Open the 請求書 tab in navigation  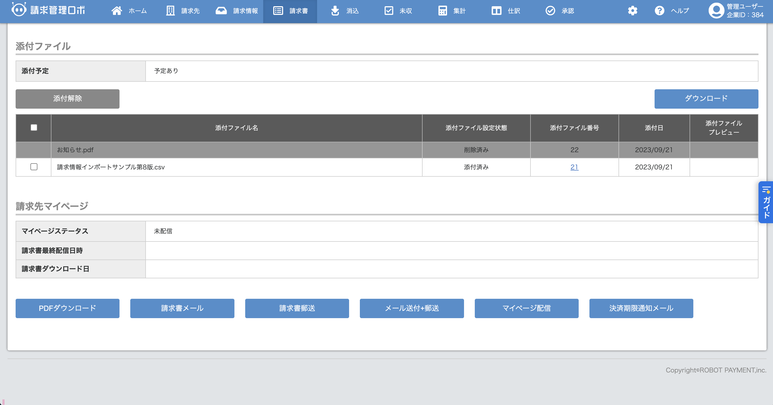click(290, 11)
